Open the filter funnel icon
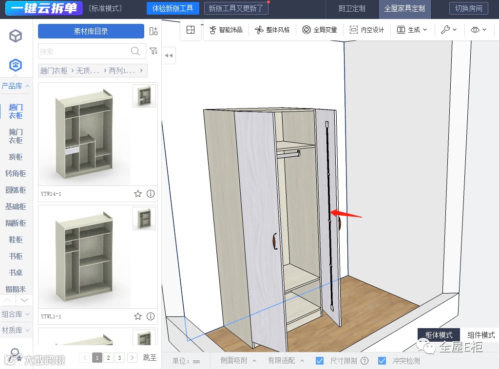This screenshot has height=369, width=499. click(x=154, y=51)
